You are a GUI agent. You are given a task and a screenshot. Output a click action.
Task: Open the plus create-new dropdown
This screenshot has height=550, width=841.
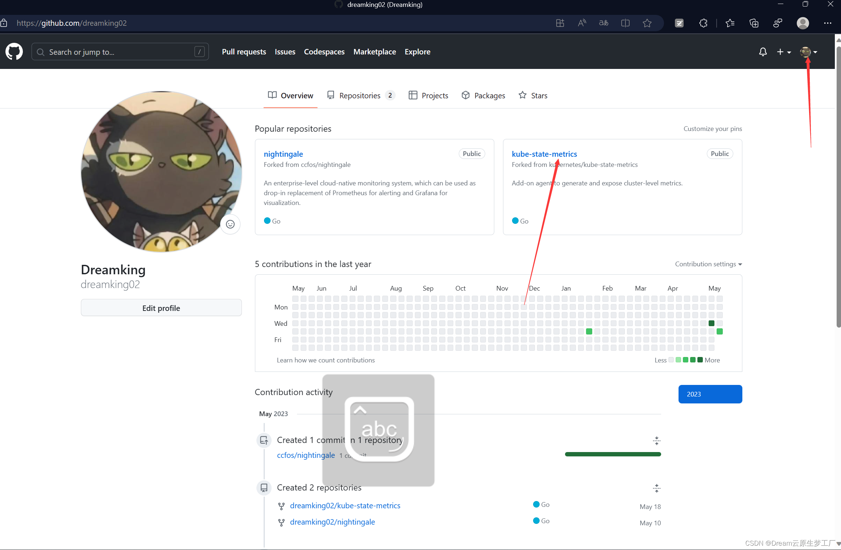tap(783, 52)
